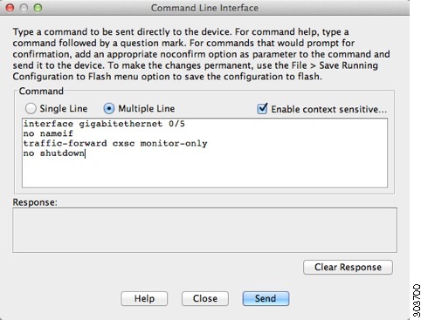The width and height of the screenshot is (421, 320).
Task: Open Help for the command line
Action: [144, 298]
